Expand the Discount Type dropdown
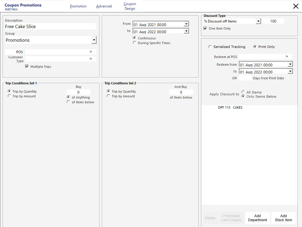 [x=258, y=21]
